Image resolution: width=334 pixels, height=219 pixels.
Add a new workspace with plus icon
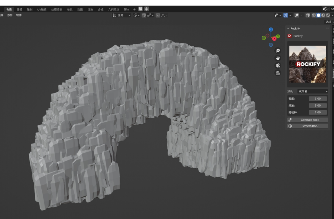point(135,9)
